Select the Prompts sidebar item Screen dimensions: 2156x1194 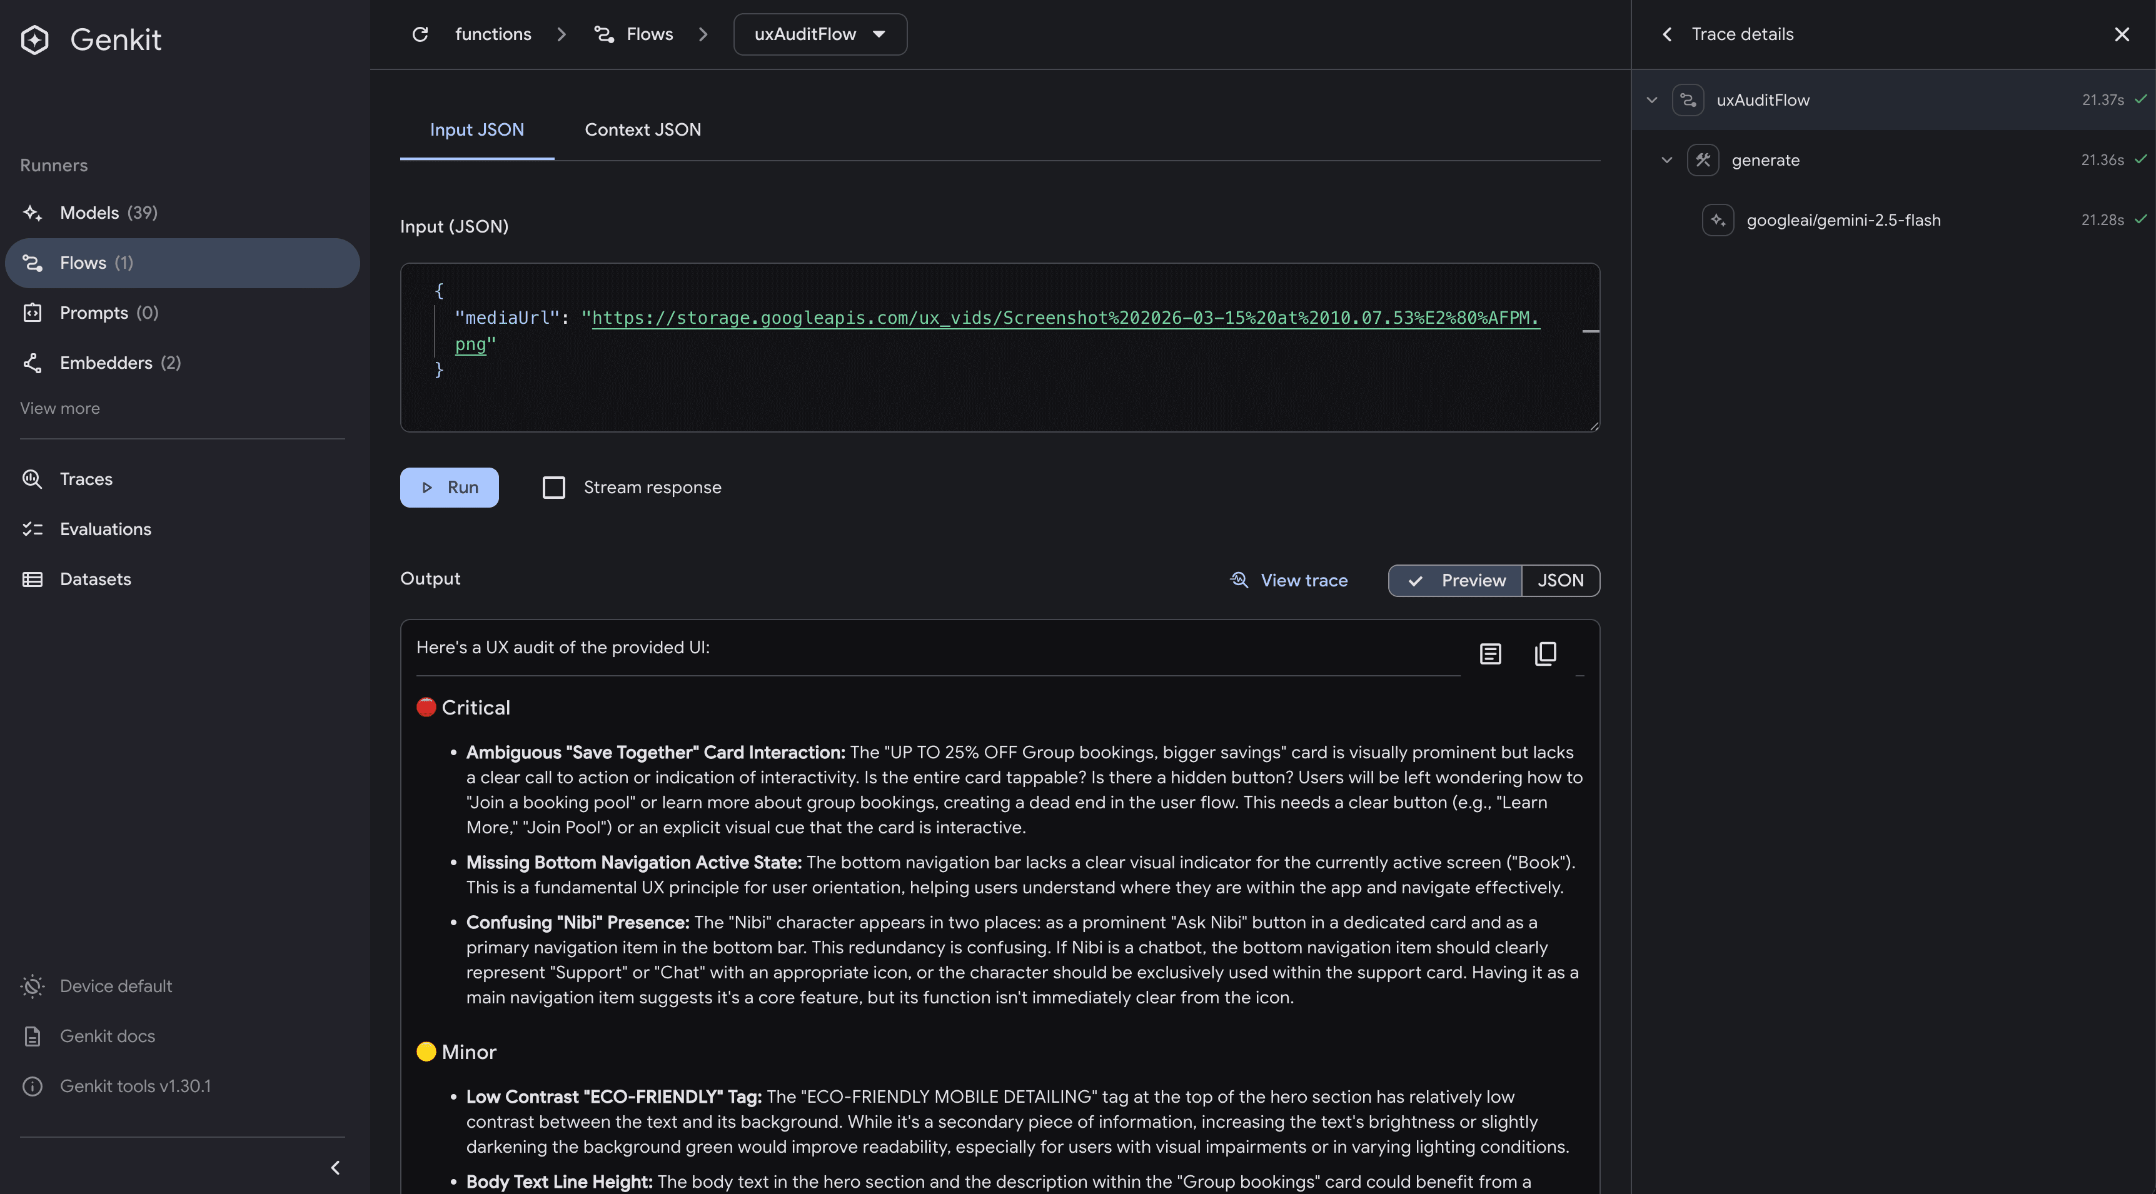94,312
